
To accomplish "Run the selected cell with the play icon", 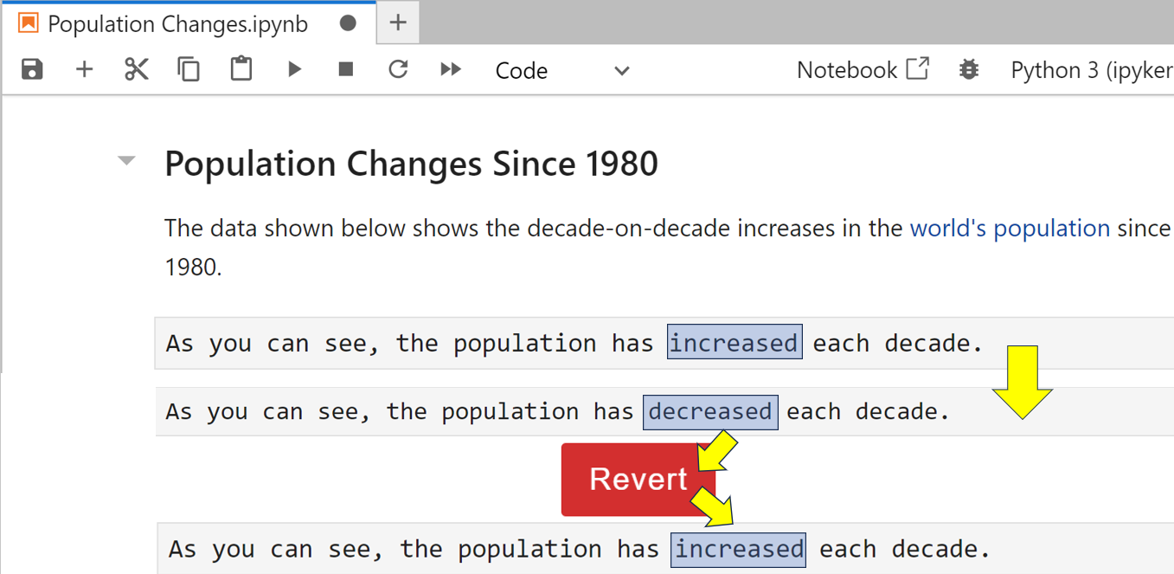I will click(x=294, y=70).
